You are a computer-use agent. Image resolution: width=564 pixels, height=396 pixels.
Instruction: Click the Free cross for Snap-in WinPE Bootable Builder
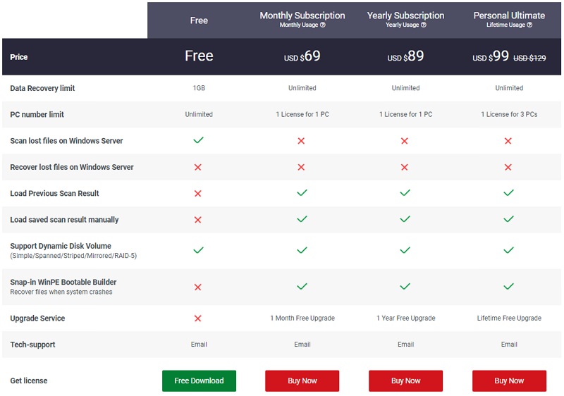pyautogui.click(x=198, y=287)
